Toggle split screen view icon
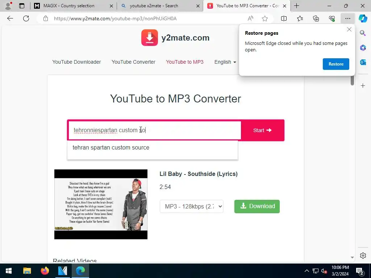Image resolution: width=371 pixels, height=278 pixels. (x=284, y=18)
